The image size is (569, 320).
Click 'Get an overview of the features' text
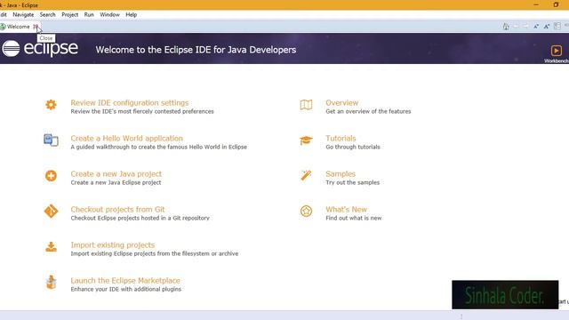(x=368, y=111)
